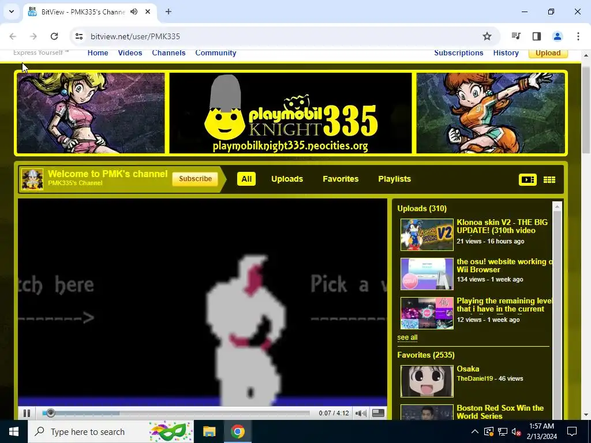Viewport: 591px width, 443px height.
Task: Open network tray icon
Action: point(503,431)
